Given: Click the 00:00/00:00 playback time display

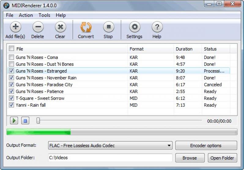Looking at the screenshot, I should [x=219, y=121].
